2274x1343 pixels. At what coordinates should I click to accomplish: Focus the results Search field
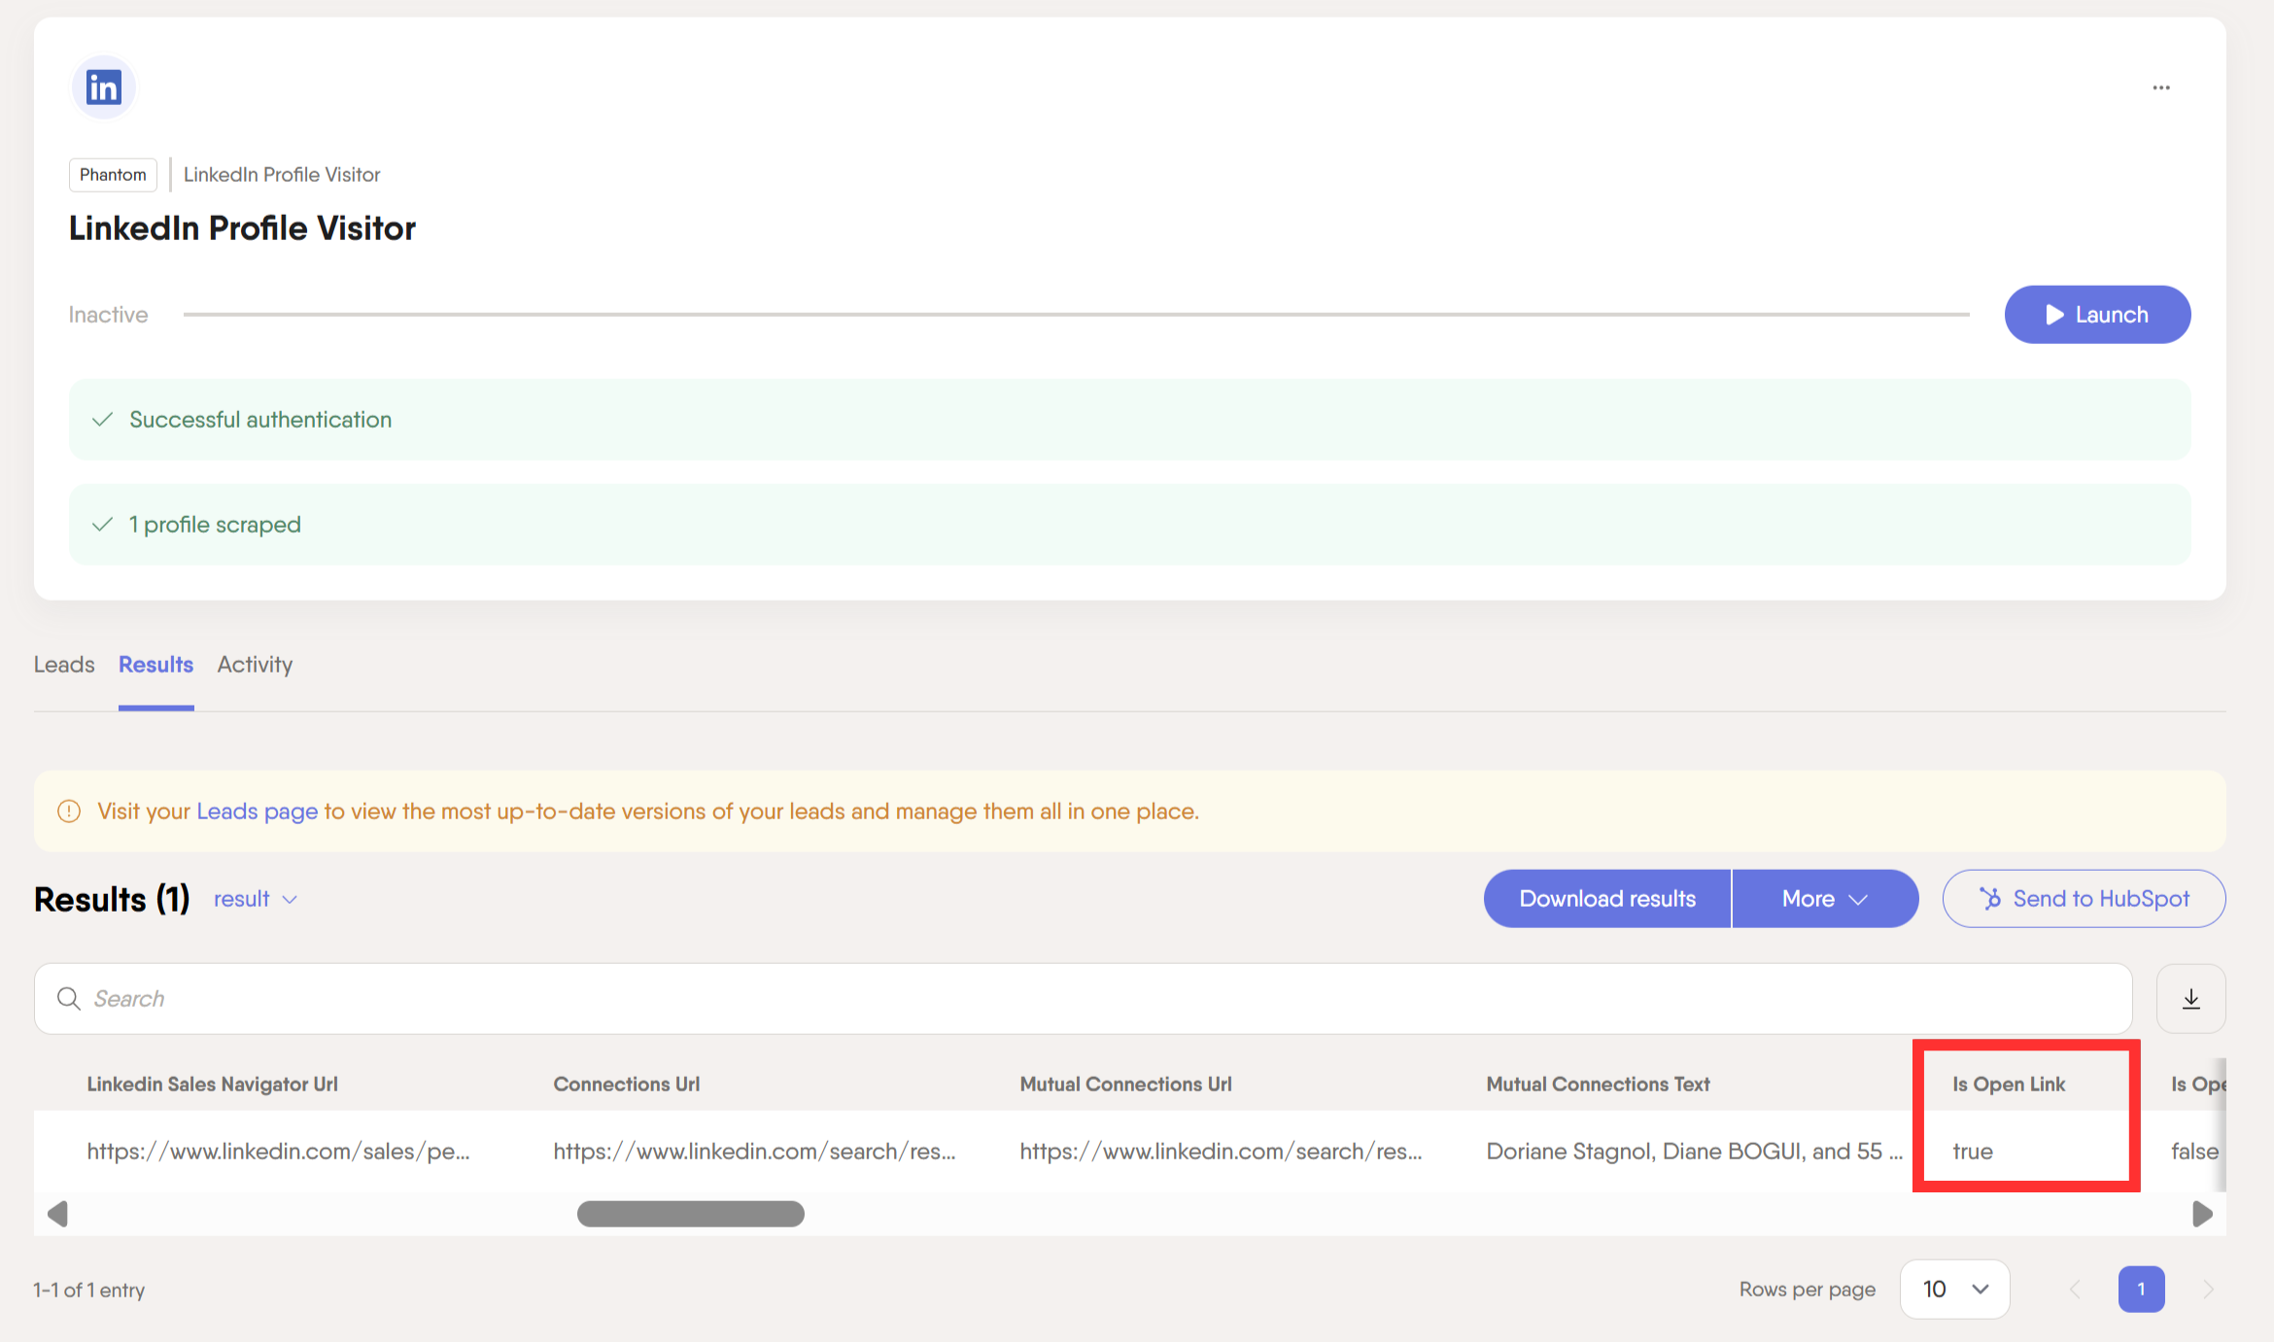(x=1084, y=999)
